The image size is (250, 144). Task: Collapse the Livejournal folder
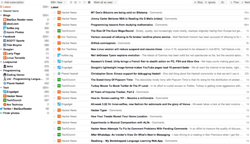[x=1, y=62]
